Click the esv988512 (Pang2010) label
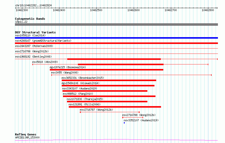Image resolution: width=225 pixels, height=143 pixels. (x=78, y=94)
